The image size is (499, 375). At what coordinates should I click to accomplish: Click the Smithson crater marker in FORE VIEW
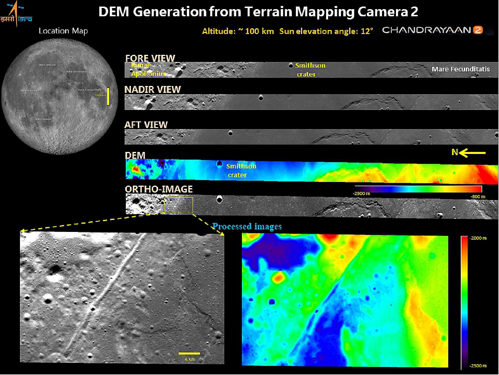coord(291,65)
